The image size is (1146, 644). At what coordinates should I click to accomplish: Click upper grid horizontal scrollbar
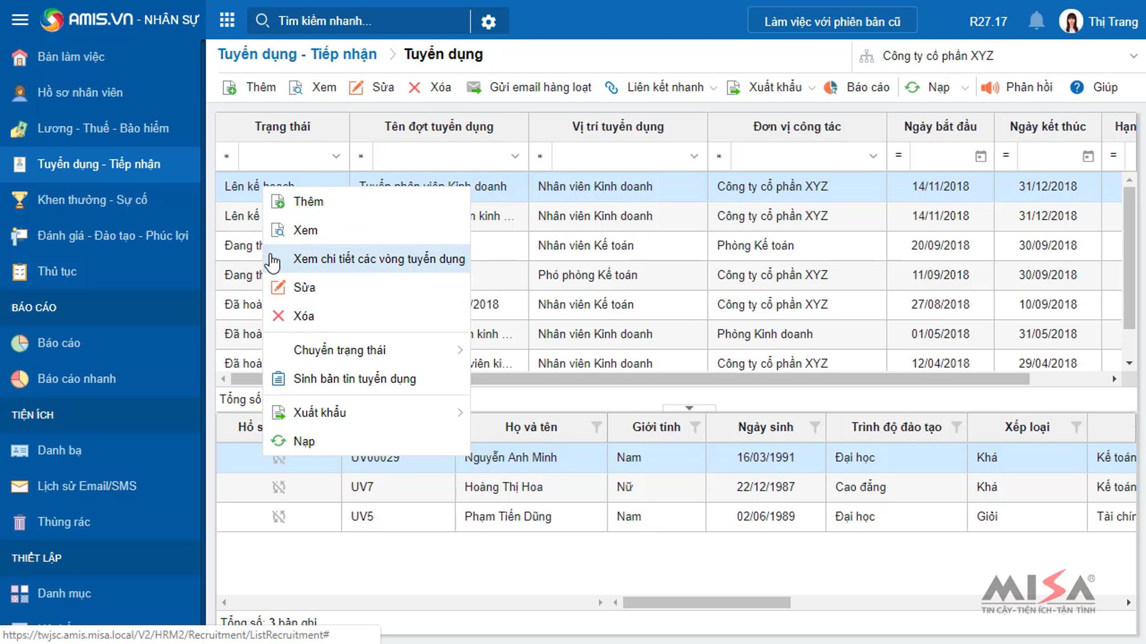pyautogui.click(x=630, y=379)
